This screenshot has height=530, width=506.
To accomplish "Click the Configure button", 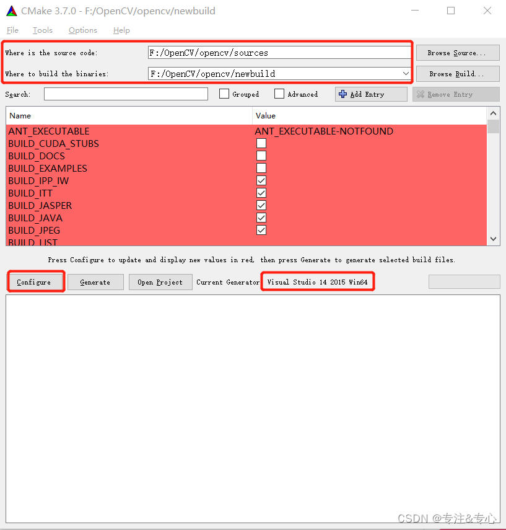I will [35, 282].
